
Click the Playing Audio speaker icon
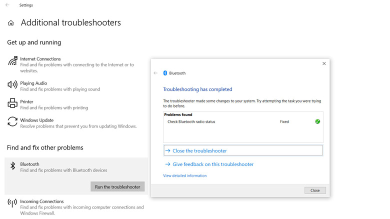click(12, 85)
